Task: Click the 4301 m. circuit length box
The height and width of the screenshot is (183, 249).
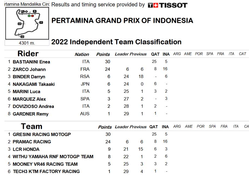Action: [x=27, y=43]
